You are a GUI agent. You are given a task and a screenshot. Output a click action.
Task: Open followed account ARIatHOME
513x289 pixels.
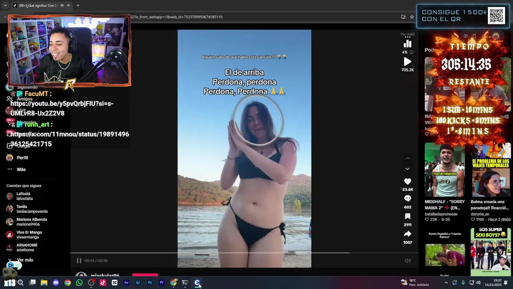[x=22, y=248]
